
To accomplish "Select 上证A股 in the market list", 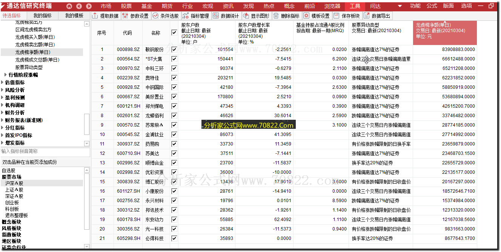I will (x=14, y=190).
